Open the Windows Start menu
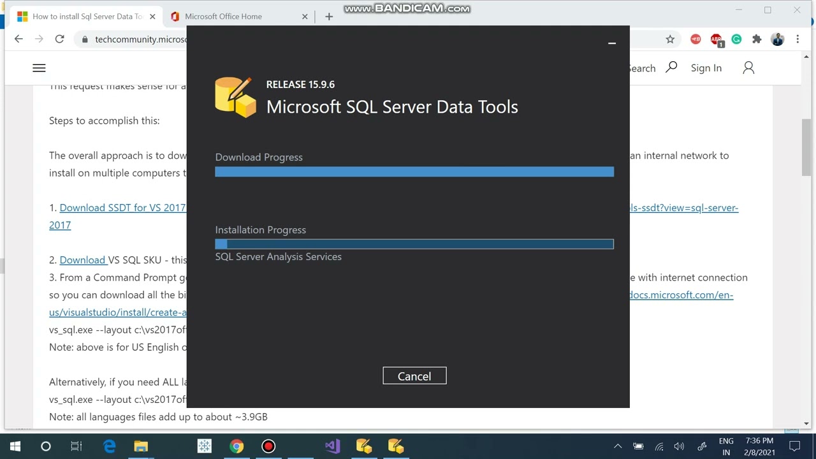The height and width of the screenshot is (459, 816). coord(15,446)
